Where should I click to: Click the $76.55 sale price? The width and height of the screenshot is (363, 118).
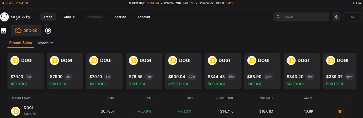point(136,77)
